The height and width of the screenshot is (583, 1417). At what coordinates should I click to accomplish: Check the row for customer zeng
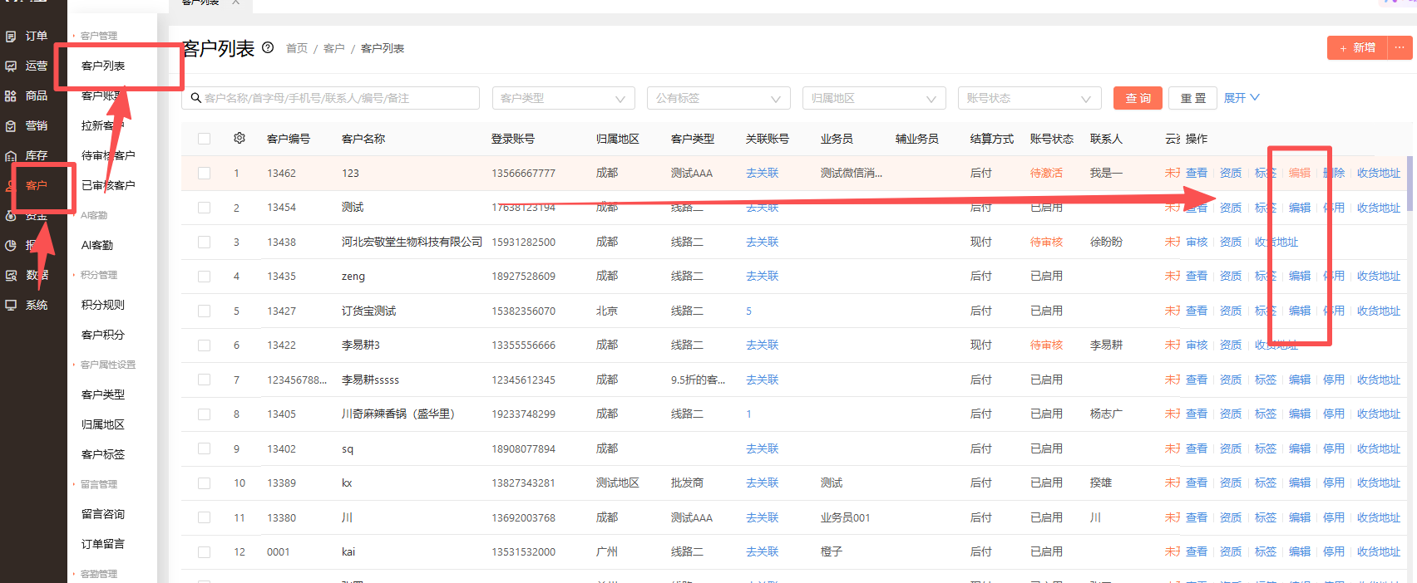(205, 277)
